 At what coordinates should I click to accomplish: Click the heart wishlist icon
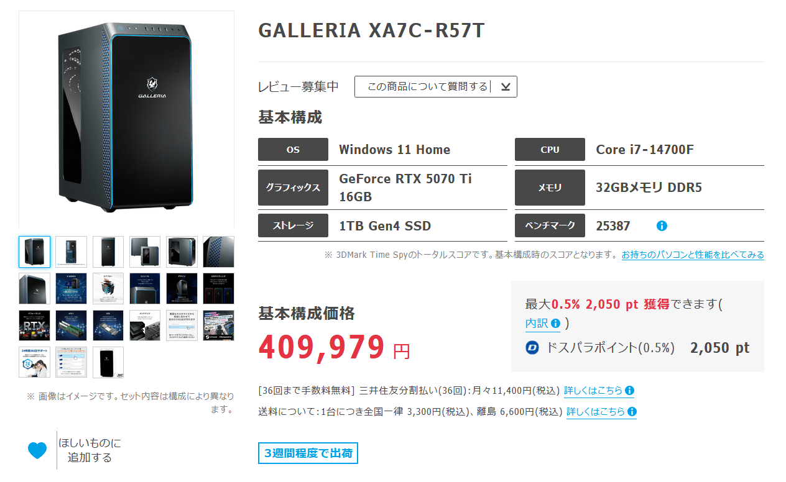coord(37,450)
